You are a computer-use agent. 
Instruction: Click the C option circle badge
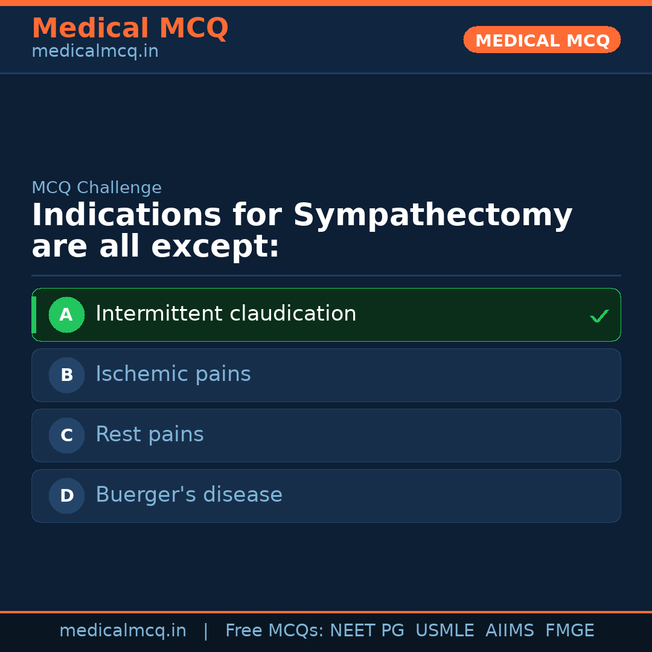(66, 435)
